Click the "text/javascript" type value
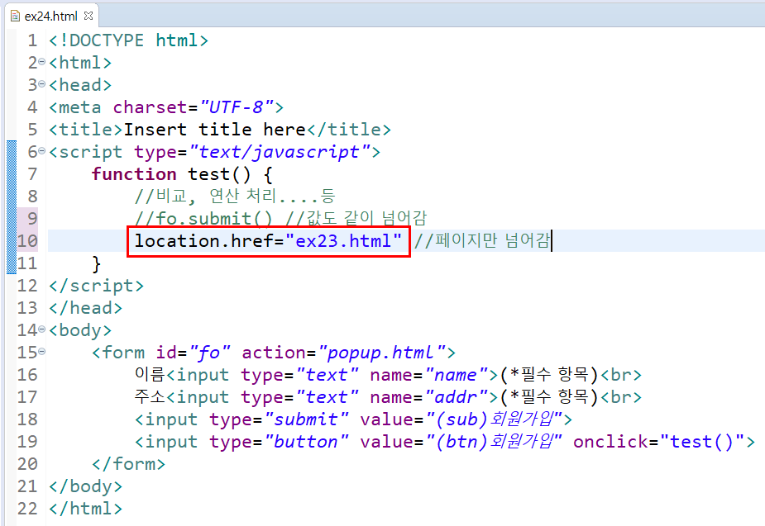Screen dimensions: 765x526 click(280, 152)
